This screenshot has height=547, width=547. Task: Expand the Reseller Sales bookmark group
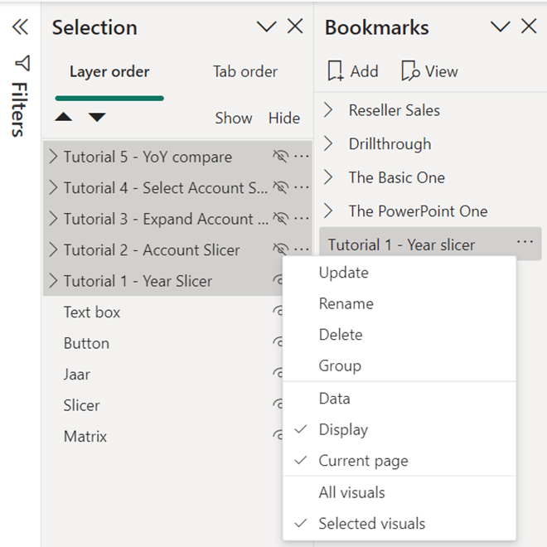(329, 110)
